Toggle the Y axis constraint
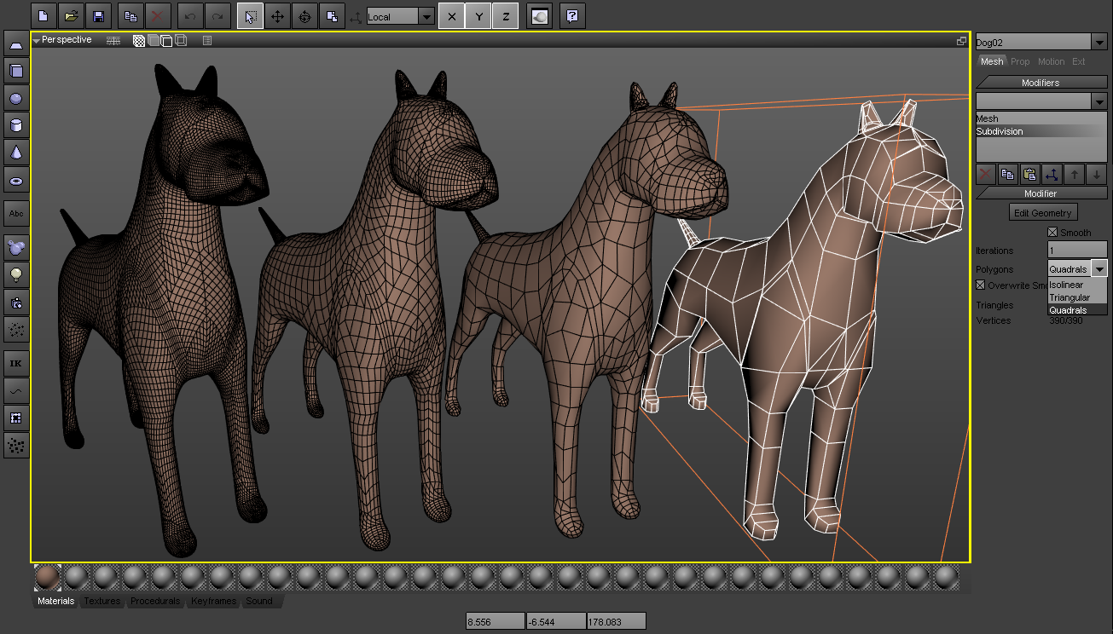The image size is (1113, 634). (478, 16)
